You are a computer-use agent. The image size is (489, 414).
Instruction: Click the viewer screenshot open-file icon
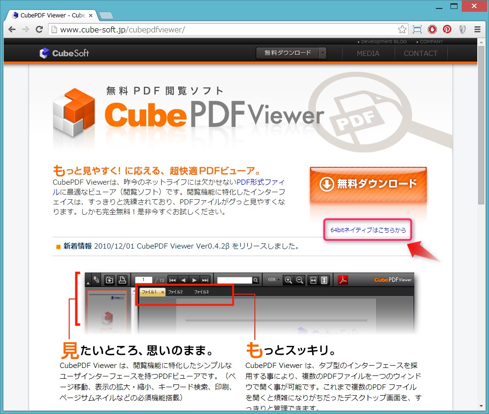point(110,280)
